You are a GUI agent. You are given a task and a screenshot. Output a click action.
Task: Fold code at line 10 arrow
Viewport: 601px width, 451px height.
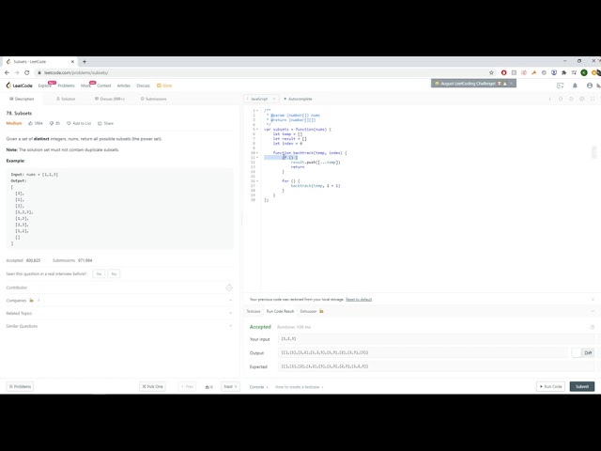coord(257,153)
